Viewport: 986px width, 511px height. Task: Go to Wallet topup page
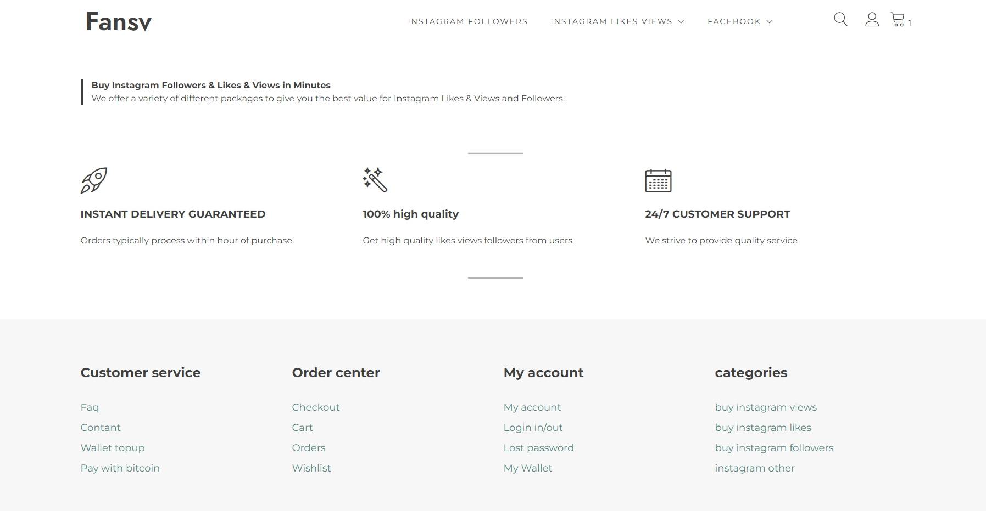click(113, 448)
